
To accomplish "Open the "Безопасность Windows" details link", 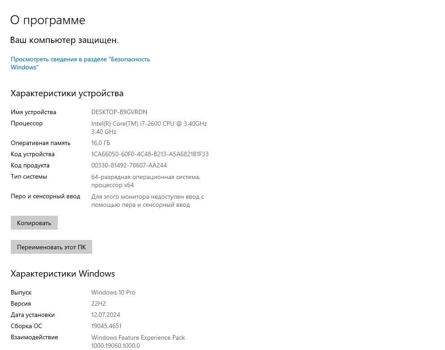I will [x=80, y=63].
